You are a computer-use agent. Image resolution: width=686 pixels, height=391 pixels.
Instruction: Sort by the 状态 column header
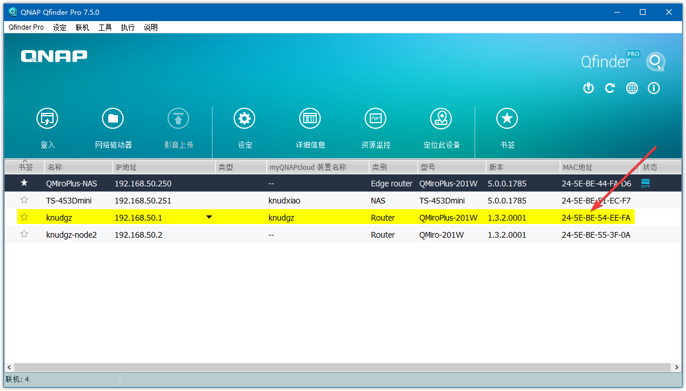tap(660, 167)
